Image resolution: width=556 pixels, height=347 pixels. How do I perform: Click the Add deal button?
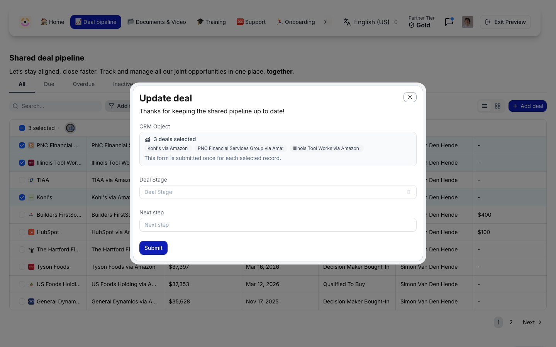click(527, 106)
